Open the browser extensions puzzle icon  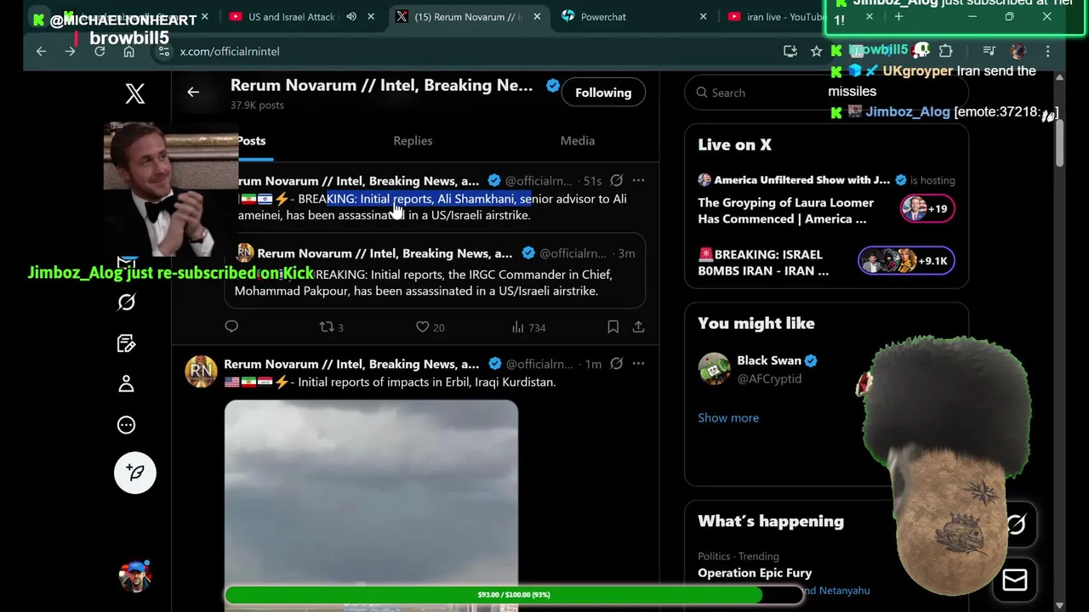[x=945, y=52]
